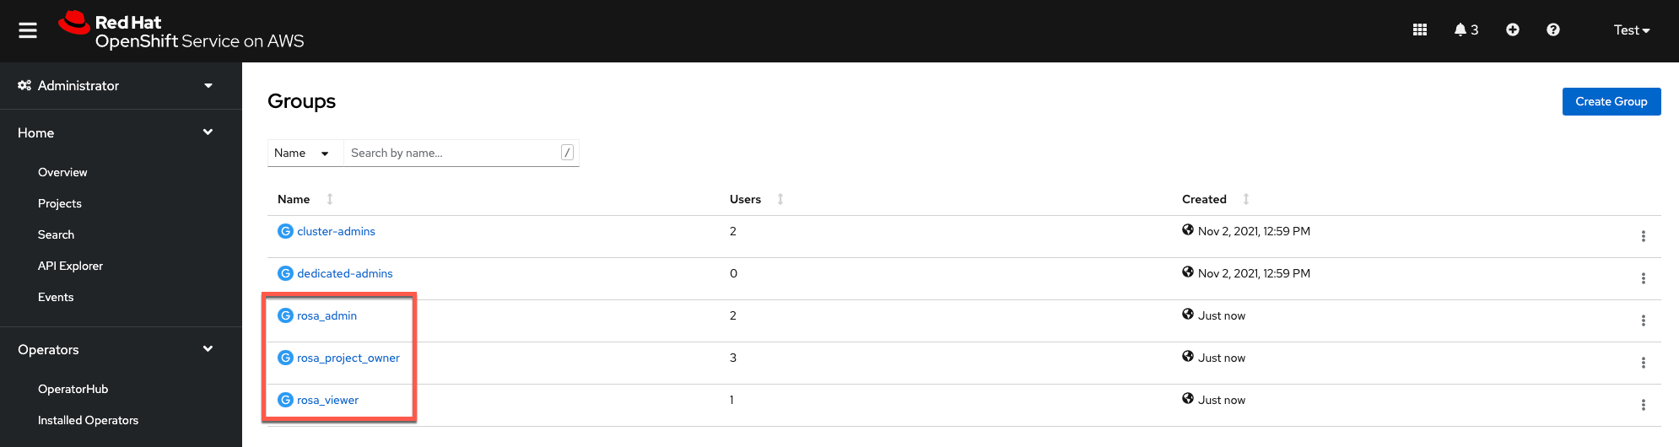Open the help question mark icon
The width and height of the screenshot is (1679, 447).
click(x=1553, y=30)
